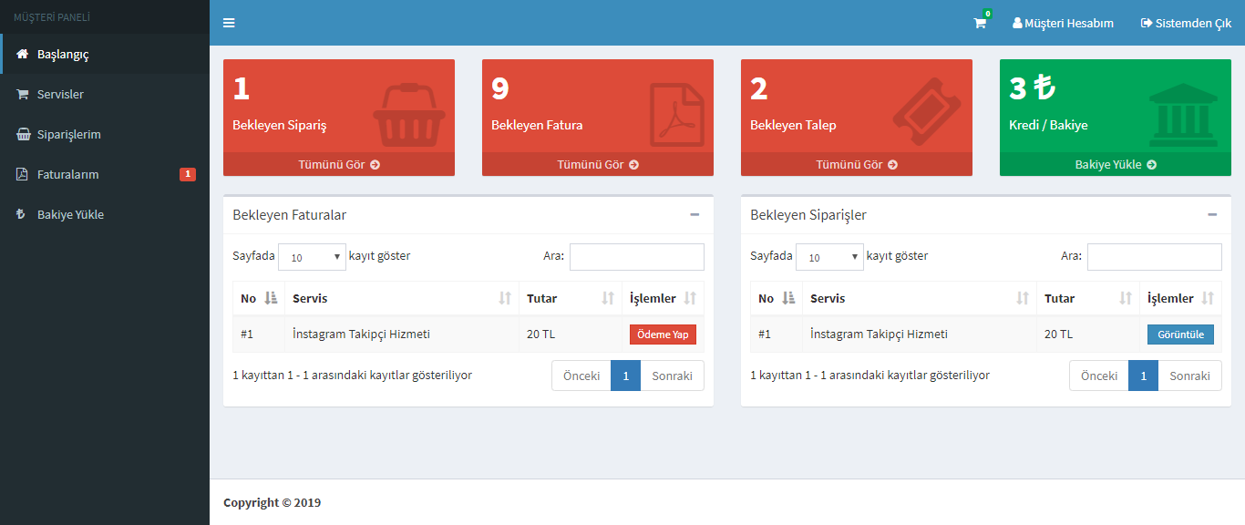This screenshot has height=525, width=1245.
Task: Sort Bekleyen Faturalar by Servis column icon
Action: 505,299
